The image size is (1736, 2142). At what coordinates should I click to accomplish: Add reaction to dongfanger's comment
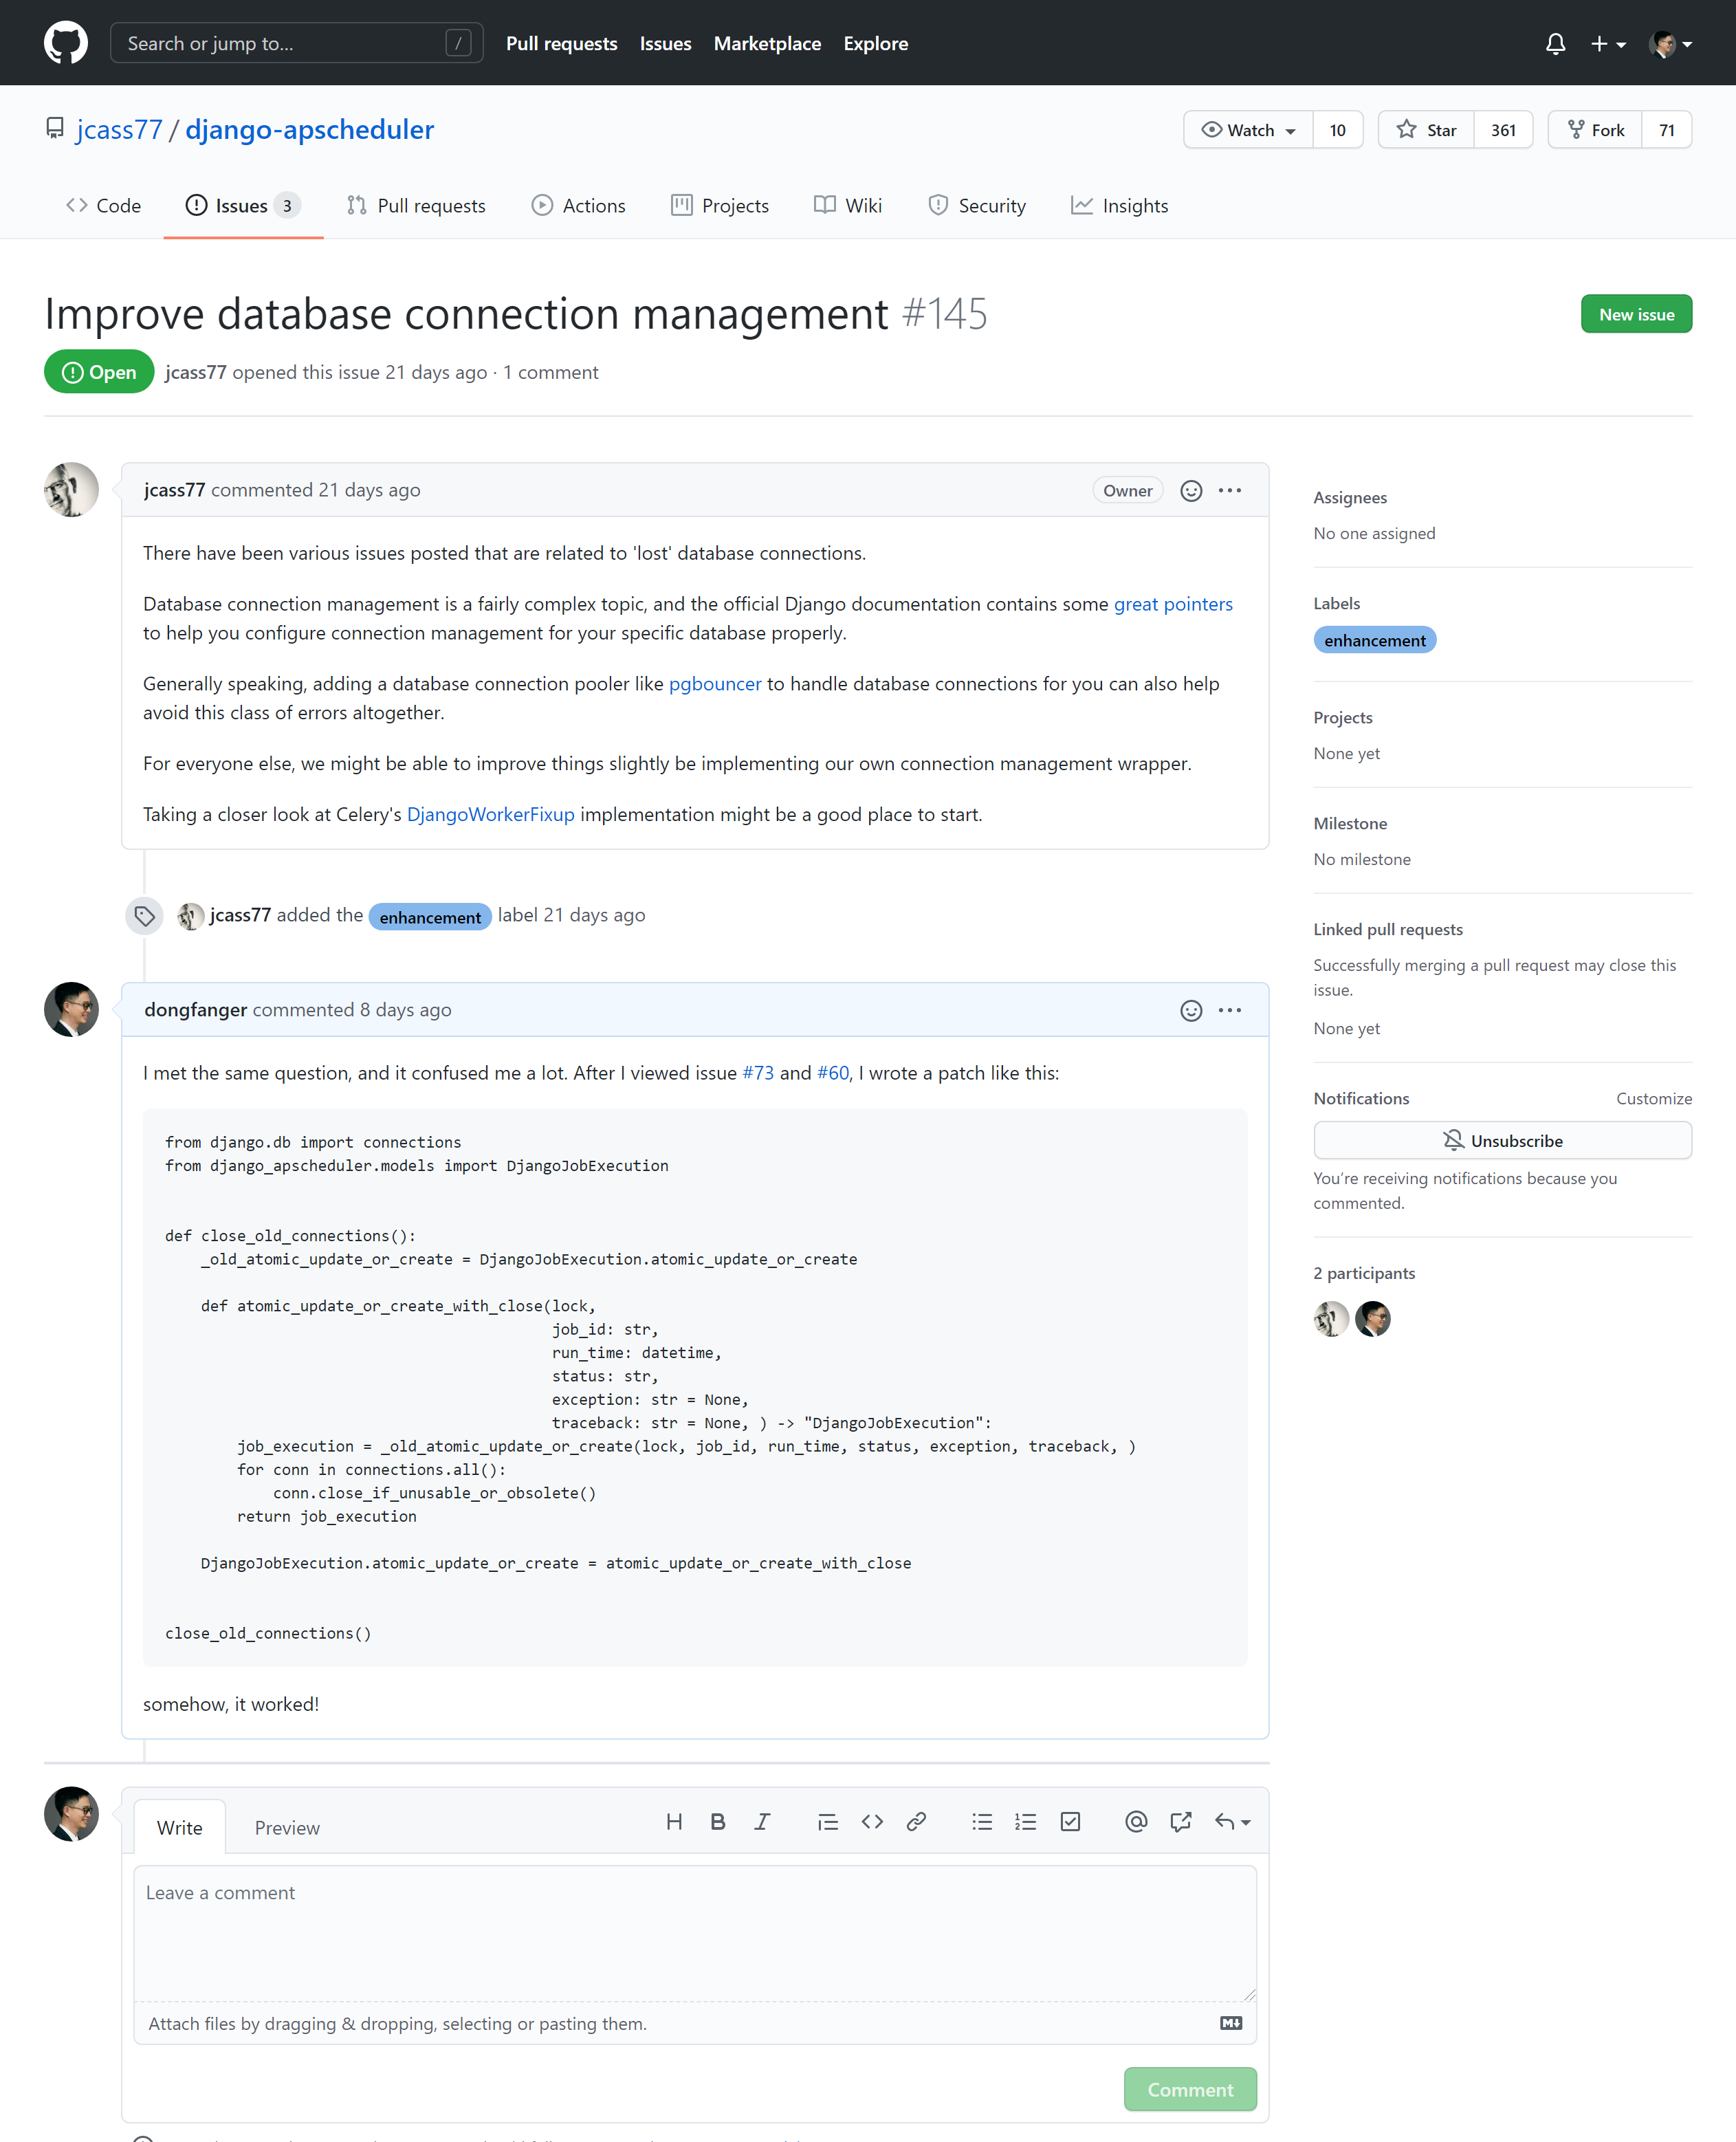(x=1190, y=1010)
